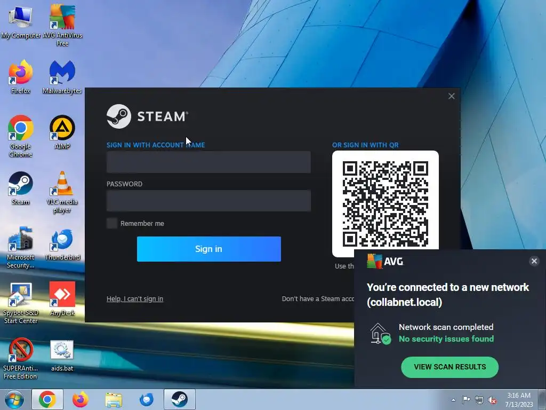
Task: Open Spybot-S&D Start Center shortcut
Action: click(x=21, y=303)
